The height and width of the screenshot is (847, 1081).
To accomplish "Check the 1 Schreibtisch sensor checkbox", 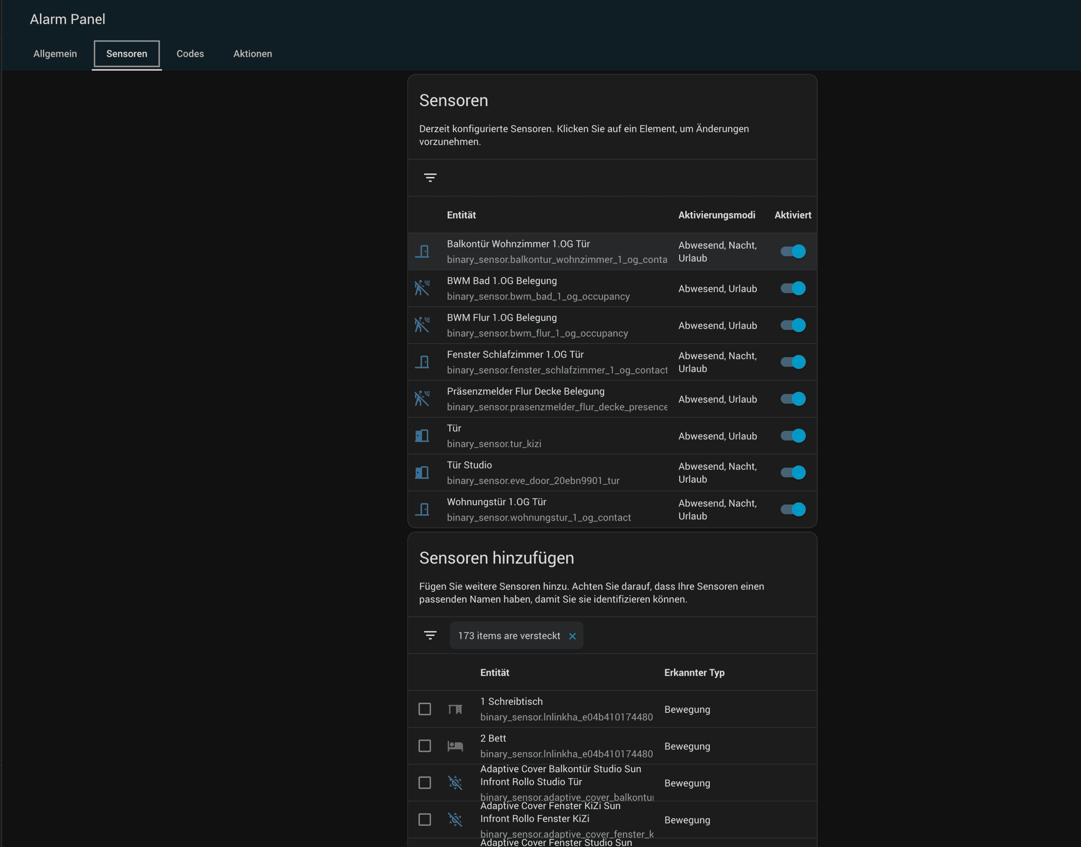I will pos(425,709).
